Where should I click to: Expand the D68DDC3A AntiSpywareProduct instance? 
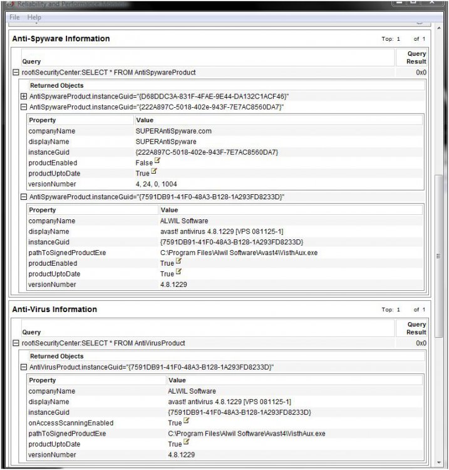click(24, 97)
